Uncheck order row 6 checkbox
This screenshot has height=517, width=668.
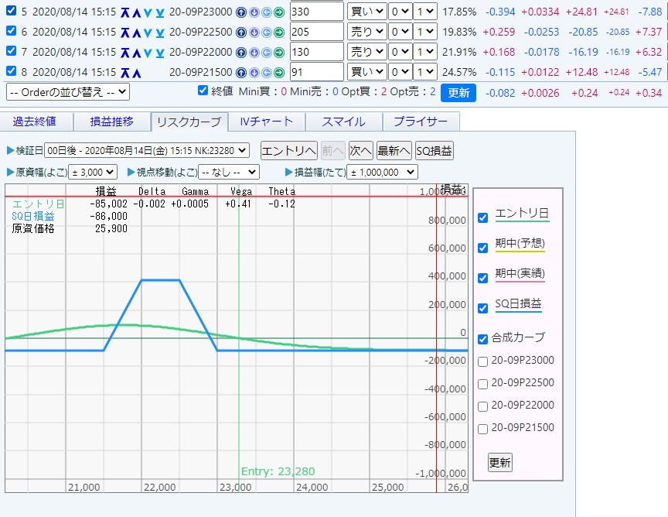tap(12, 31)
